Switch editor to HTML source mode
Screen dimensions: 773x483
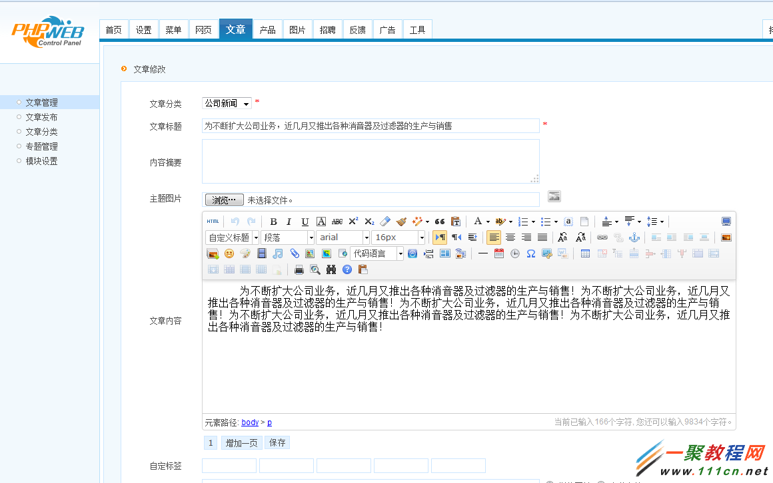213,222
